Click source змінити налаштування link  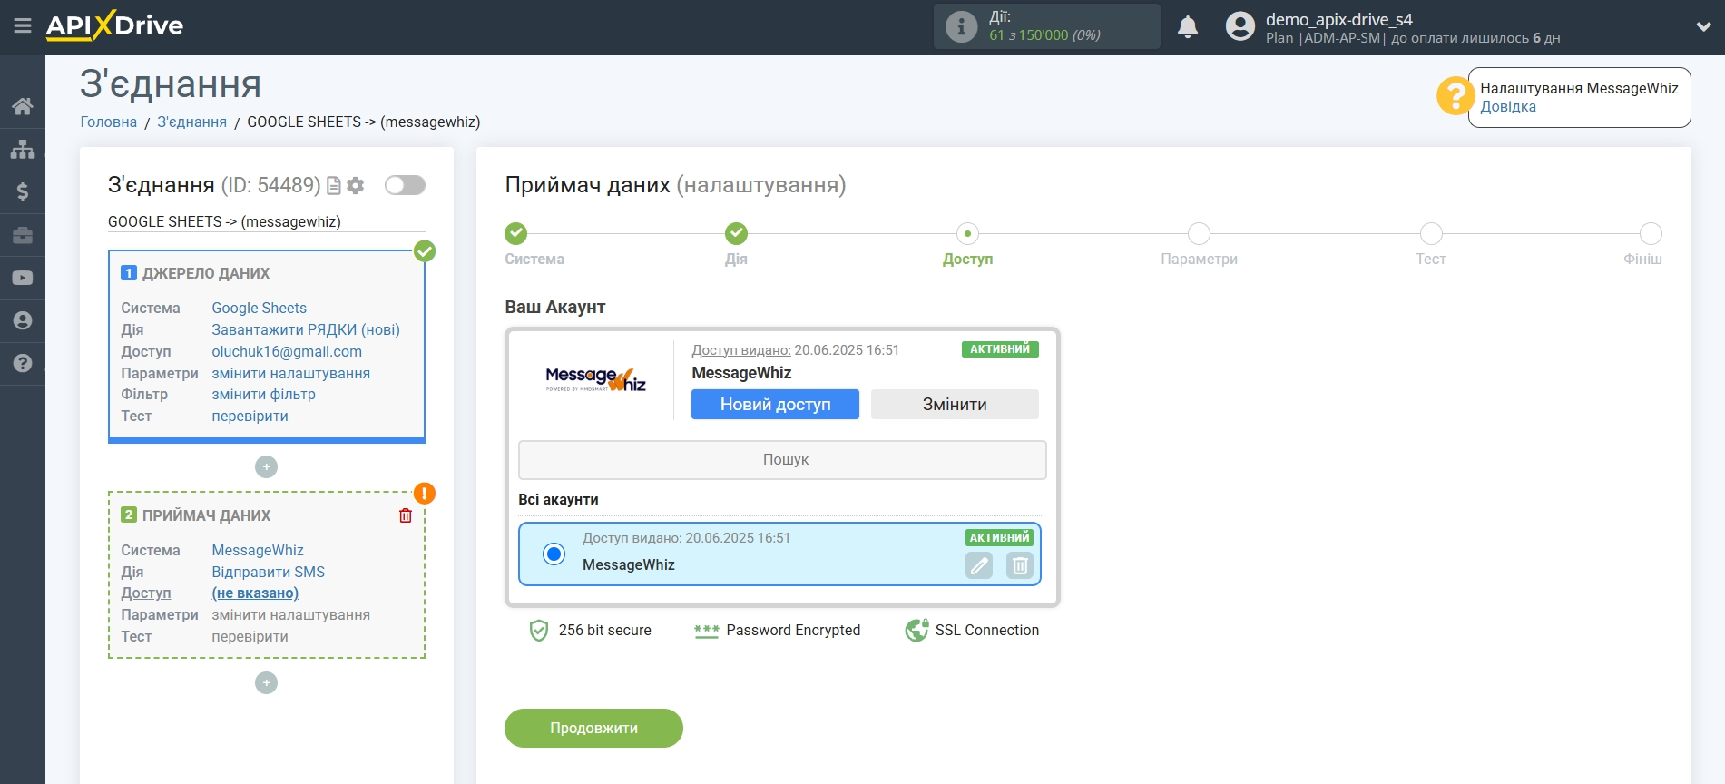click(290, 374)
